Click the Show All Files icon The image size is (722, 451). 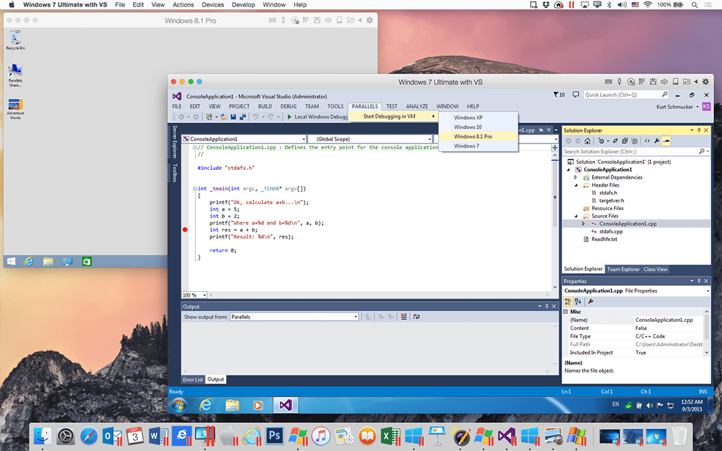pos(634,141)
